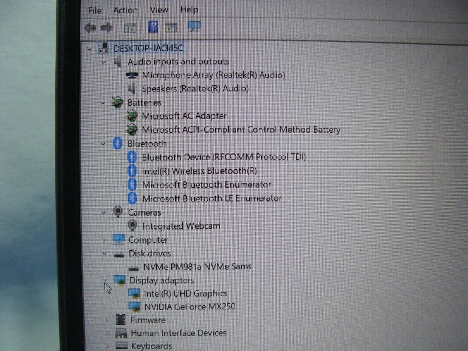Click the Back arrow toolbar button
The width and height of the screenshot is (468, 351).
point(90,28)
